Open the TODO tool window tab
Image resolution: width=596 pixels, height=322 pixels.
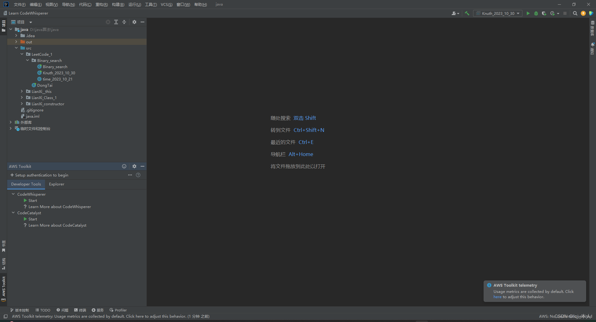coord(43,310)
